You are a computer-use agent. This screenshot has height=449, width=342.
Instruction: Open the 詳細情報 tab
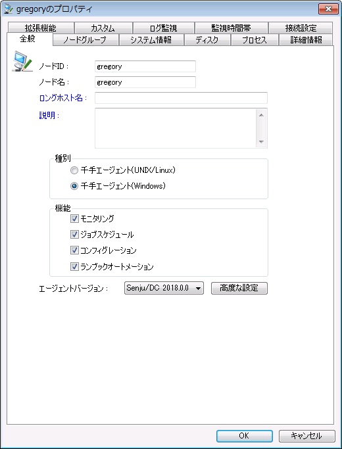click(x=306, y=40)
